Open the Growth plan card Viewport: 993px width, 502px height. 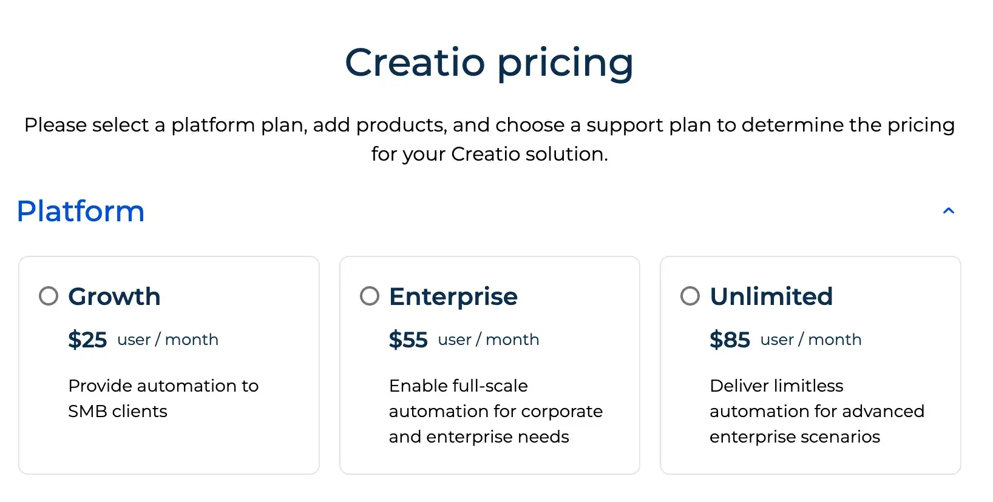pyautogui.click(x=169, y=364)
